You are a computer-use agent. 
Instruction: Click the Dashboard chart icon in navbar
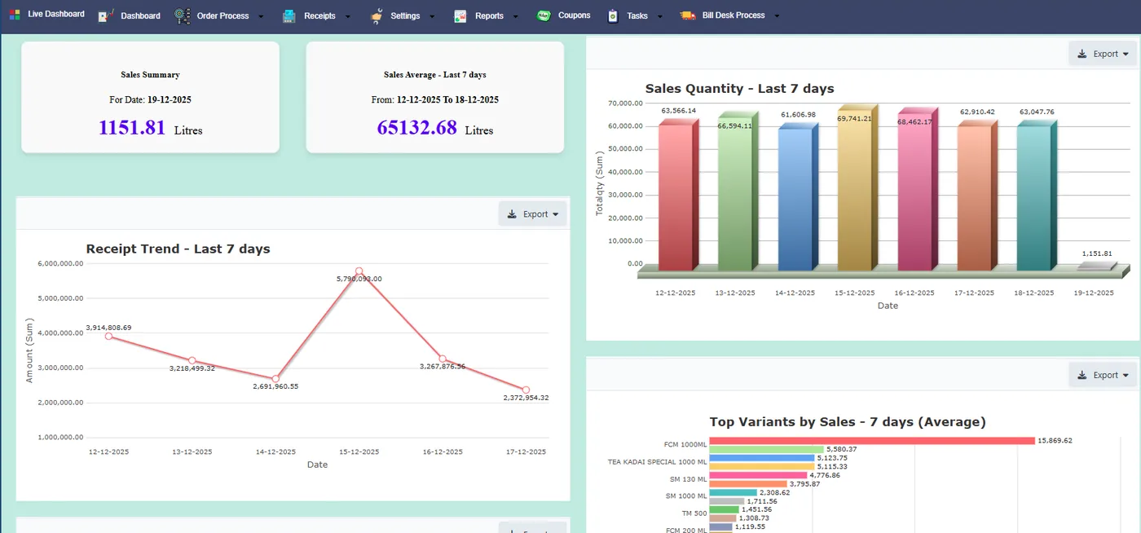tap(105, 15)
